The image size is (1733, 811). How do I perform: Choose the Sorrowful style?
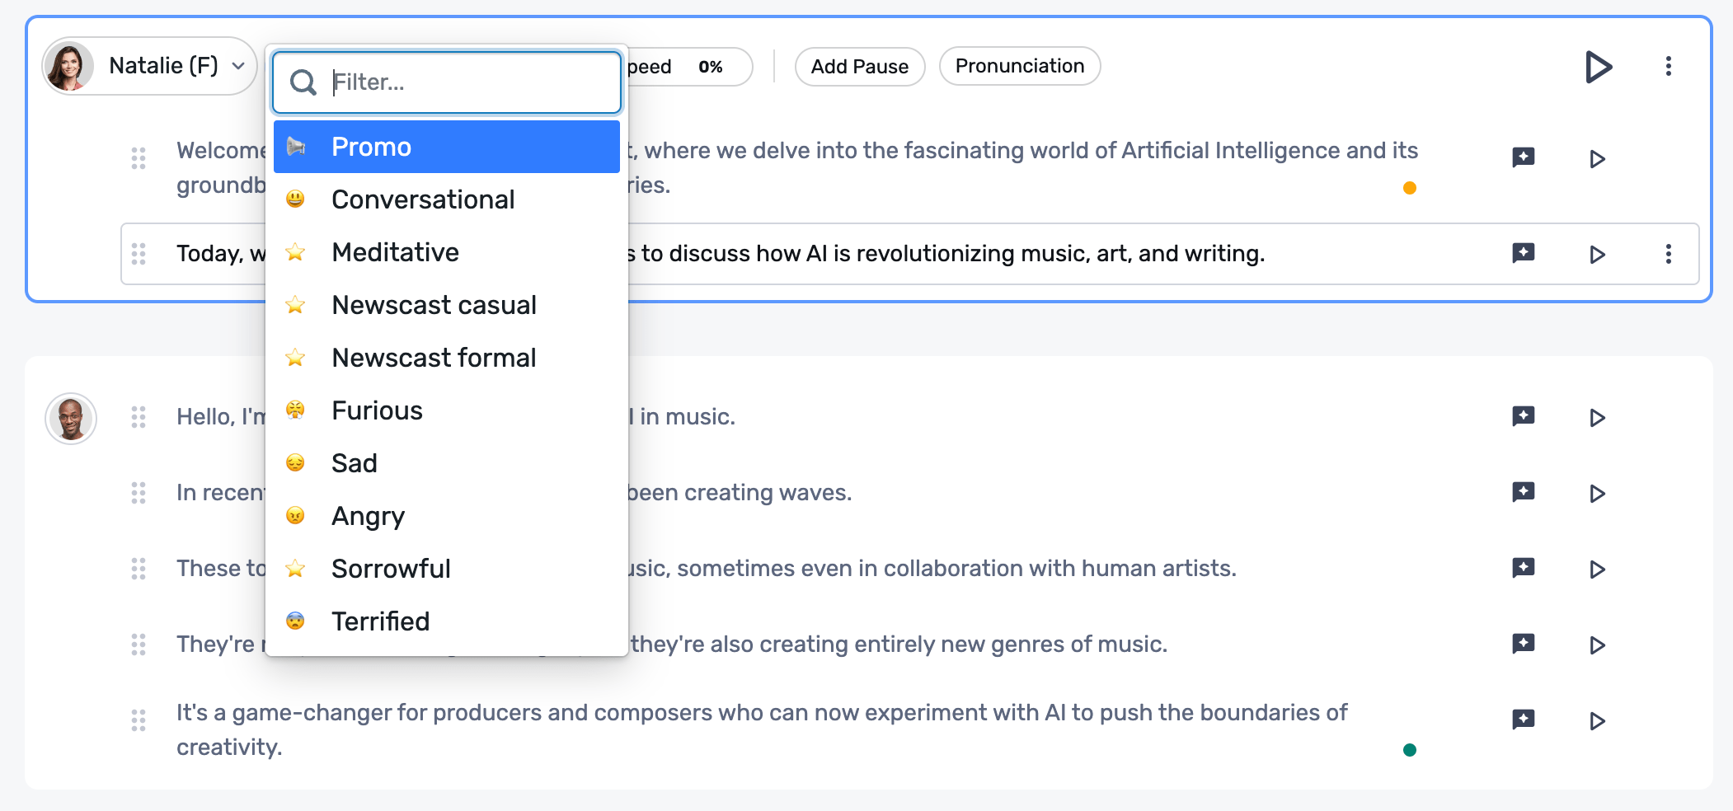point(447,569)
